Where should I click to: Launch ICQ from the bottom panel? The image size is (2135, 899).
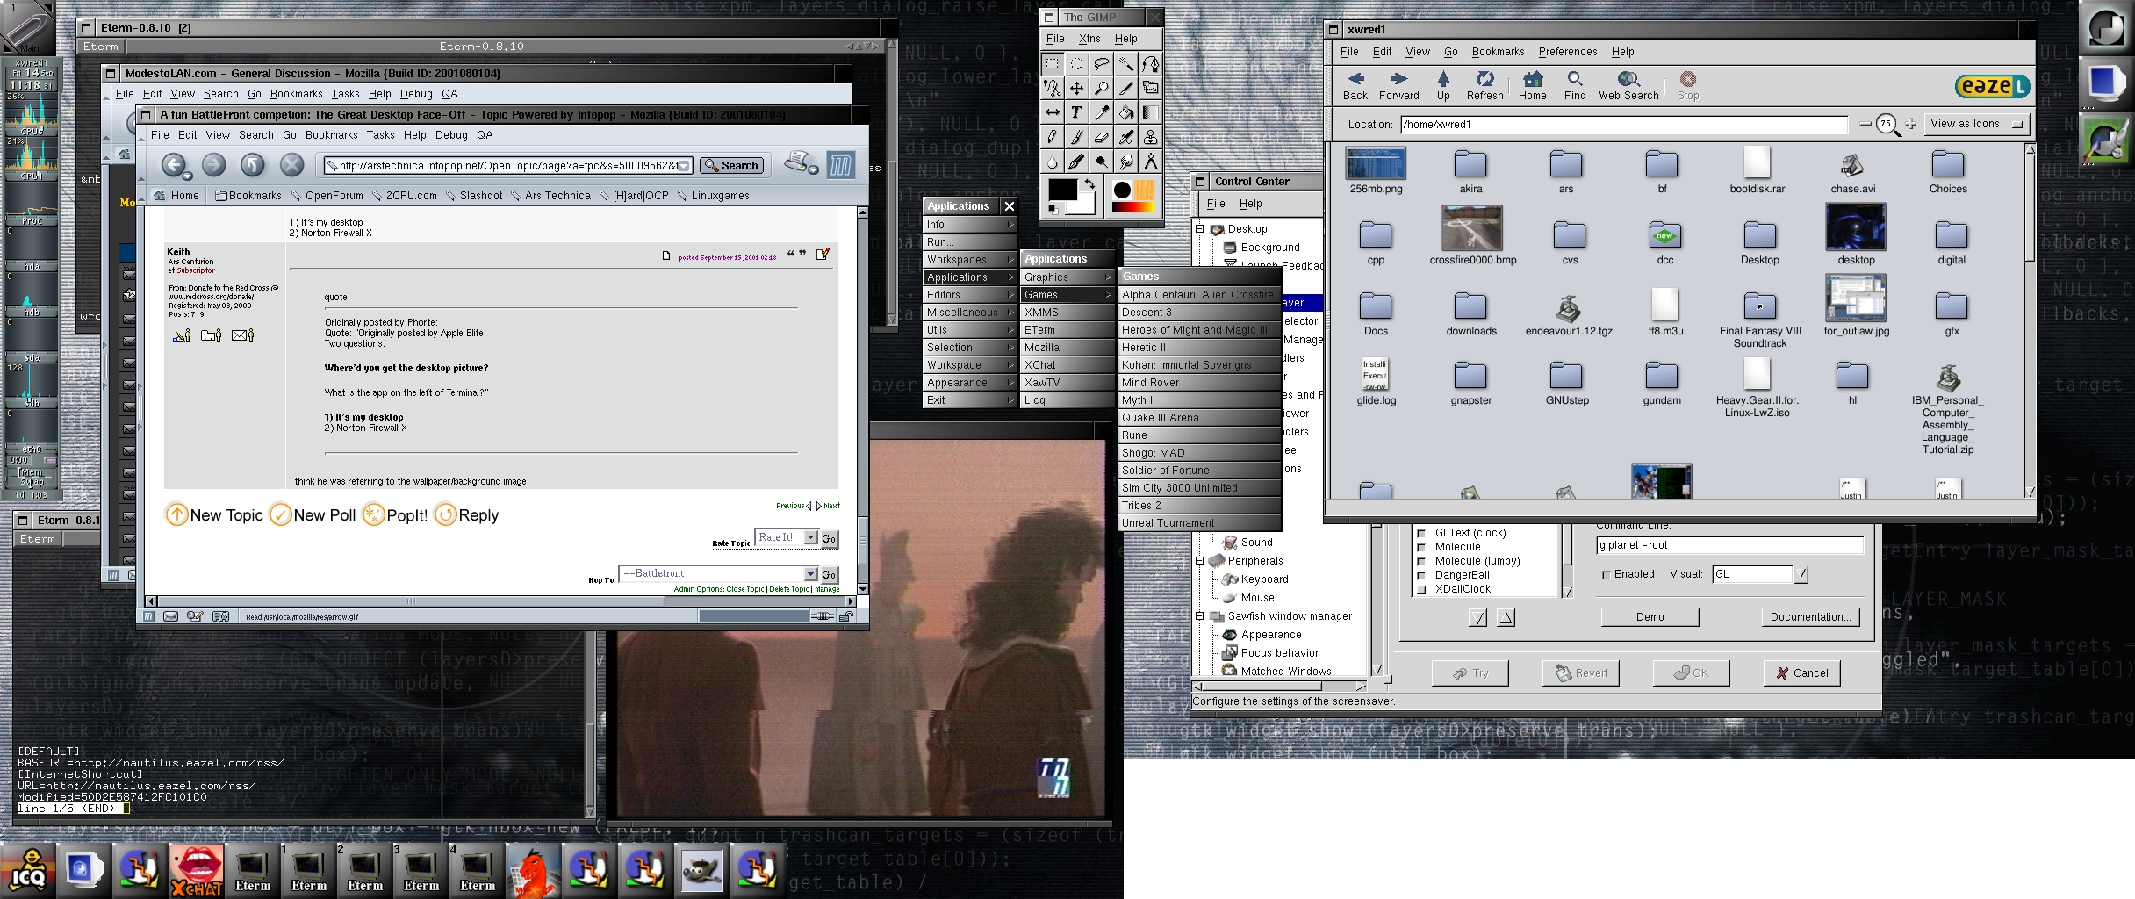[x=28, y=871]
